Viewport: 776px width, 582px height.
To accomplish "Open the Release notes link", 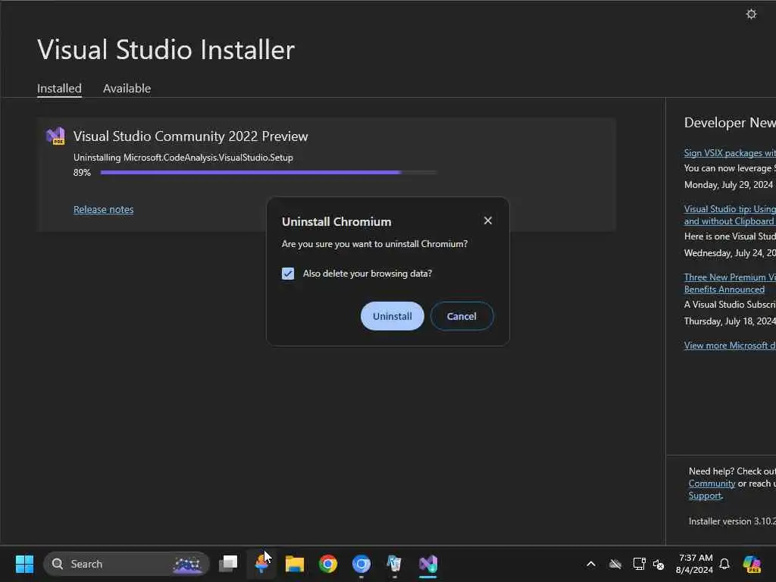I will (x=103, y=209).
